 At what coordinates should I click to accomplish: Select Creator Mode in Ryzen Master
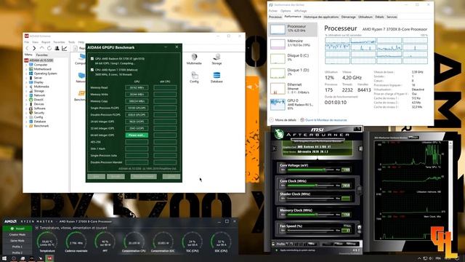(x=17, y=234)
